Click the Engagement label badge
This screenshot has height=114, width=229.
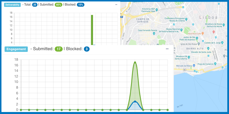(x=16, y=49)
